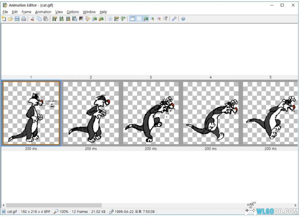
Task: Click the Open folder toolbar icon
Action: click(10, 19)
